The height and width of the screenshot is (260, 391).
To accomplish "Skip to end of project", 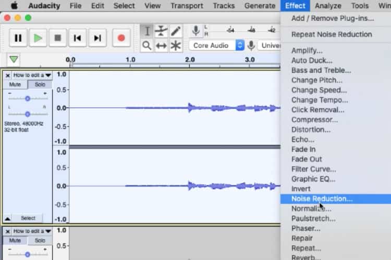I will pyautogui.click(x=97, y=38).
